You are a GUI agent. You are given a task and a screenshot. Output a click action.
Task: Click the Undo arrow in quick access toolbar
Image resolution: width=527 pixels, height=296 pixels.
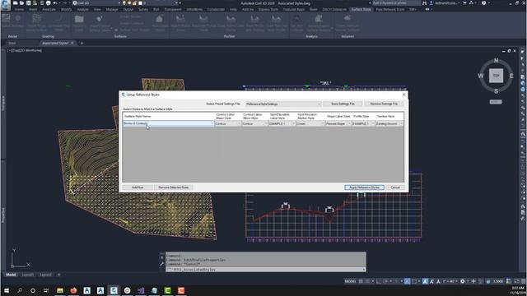tap(55, 3)
